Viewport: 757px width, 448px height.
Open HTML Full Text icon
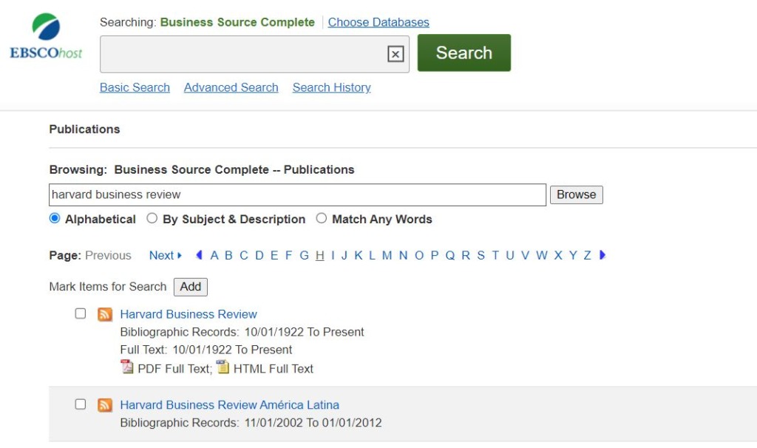[x=223, y=367]
